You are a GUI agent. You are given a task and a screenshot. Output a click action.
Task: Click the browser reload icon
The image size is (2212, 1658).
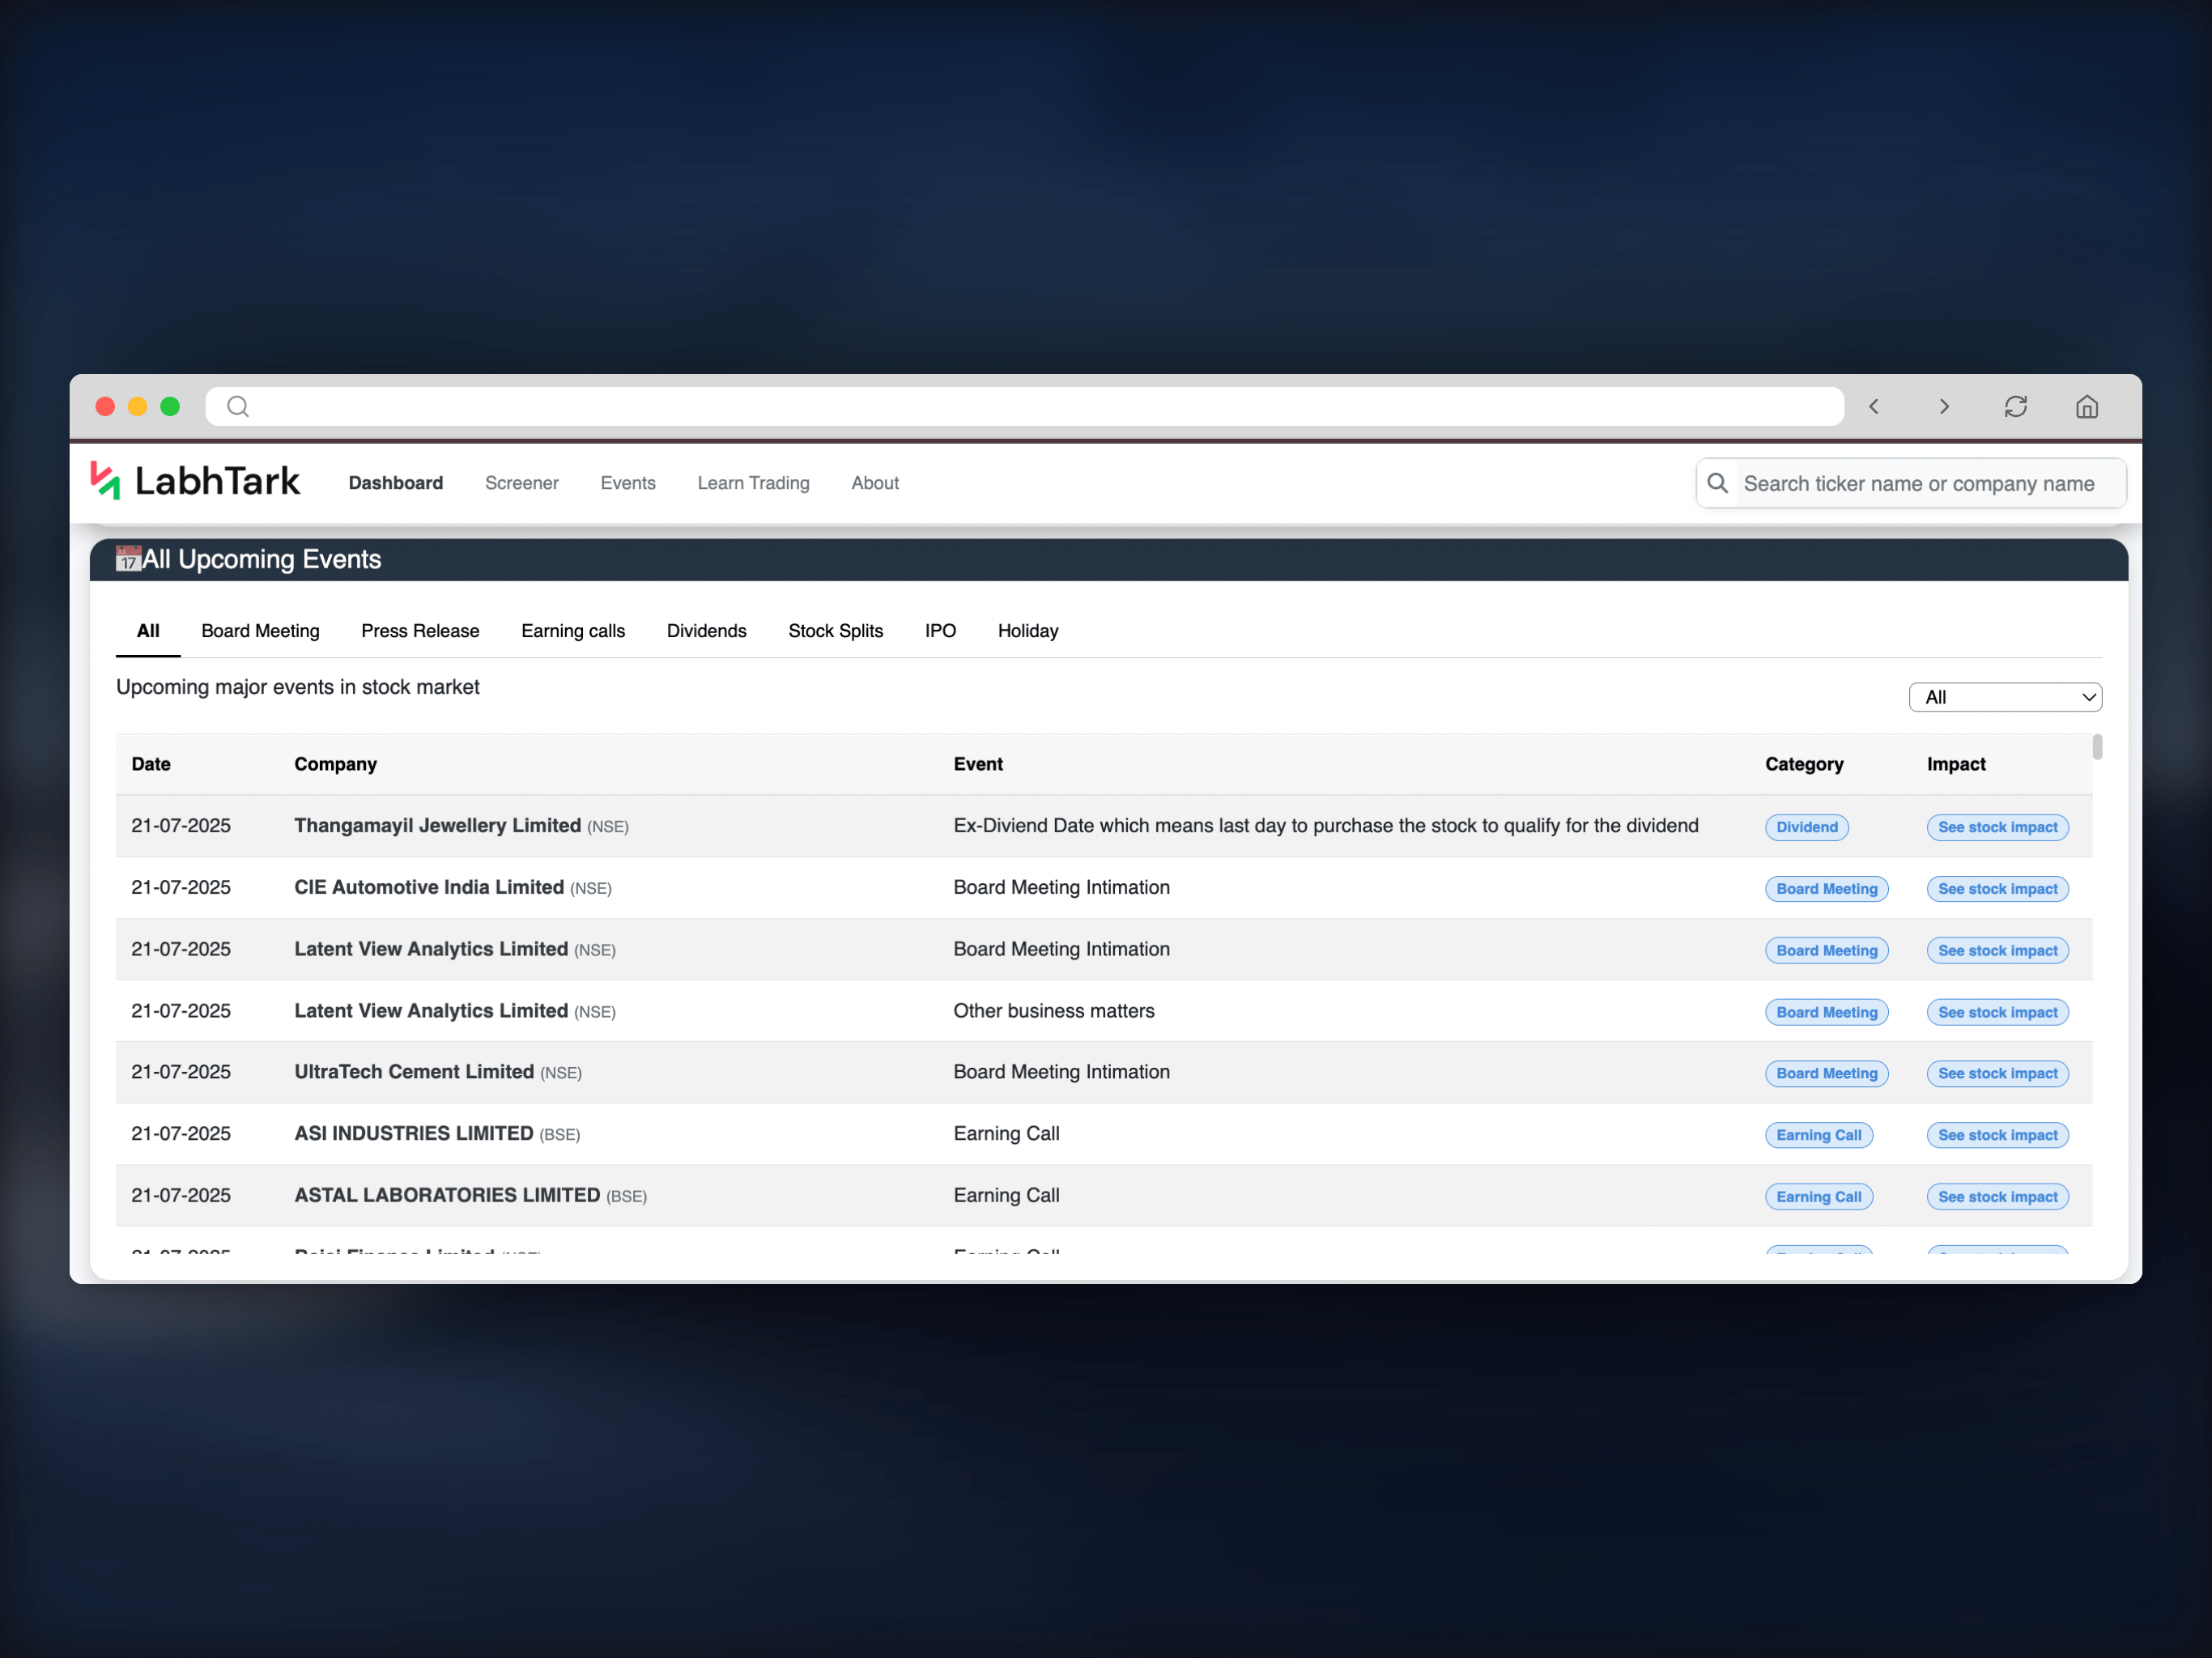coord(2016,407)
